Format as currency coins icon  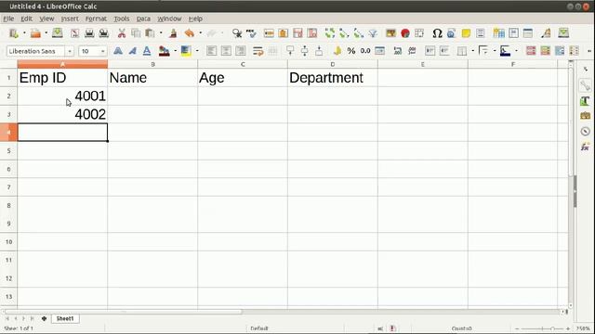(x=337, y=51)
